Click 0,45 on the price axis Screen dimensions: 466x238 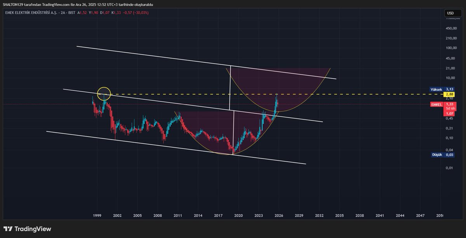click(x=449, y=118)
